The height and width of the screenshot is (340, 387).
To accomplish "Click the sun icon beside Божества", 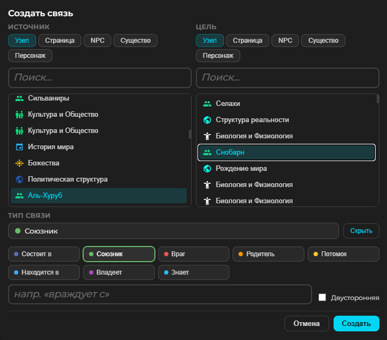I will (x=19, y=163).
